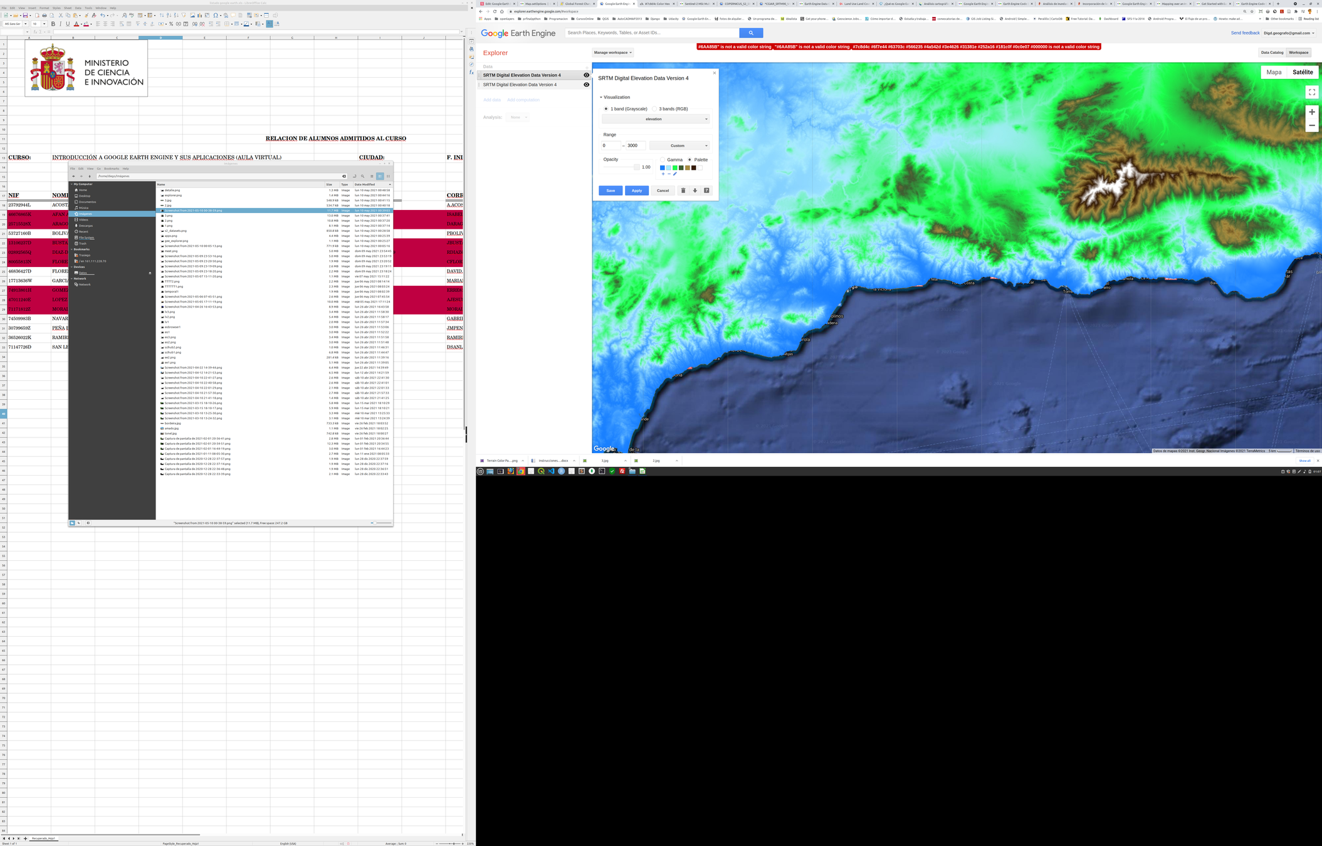
Task: Delete layer with the trash icon
Action: click(x=683, y=191)
